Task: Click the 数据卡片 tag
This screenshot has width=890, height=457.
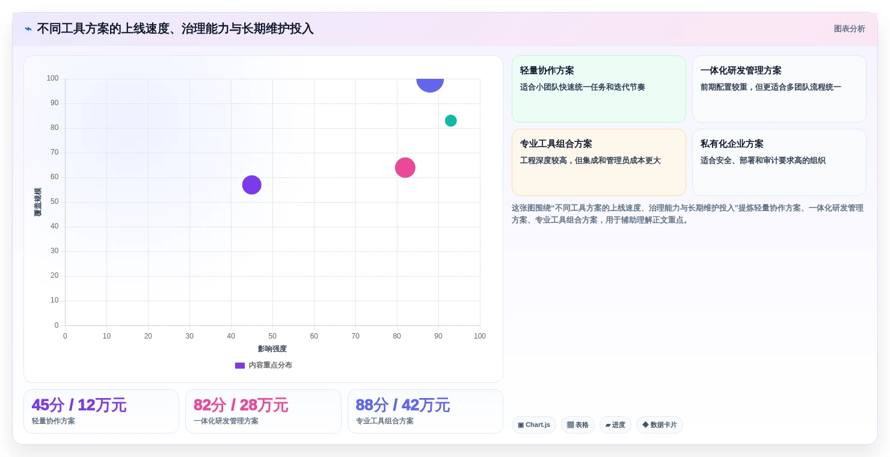Action: [660, 425]
